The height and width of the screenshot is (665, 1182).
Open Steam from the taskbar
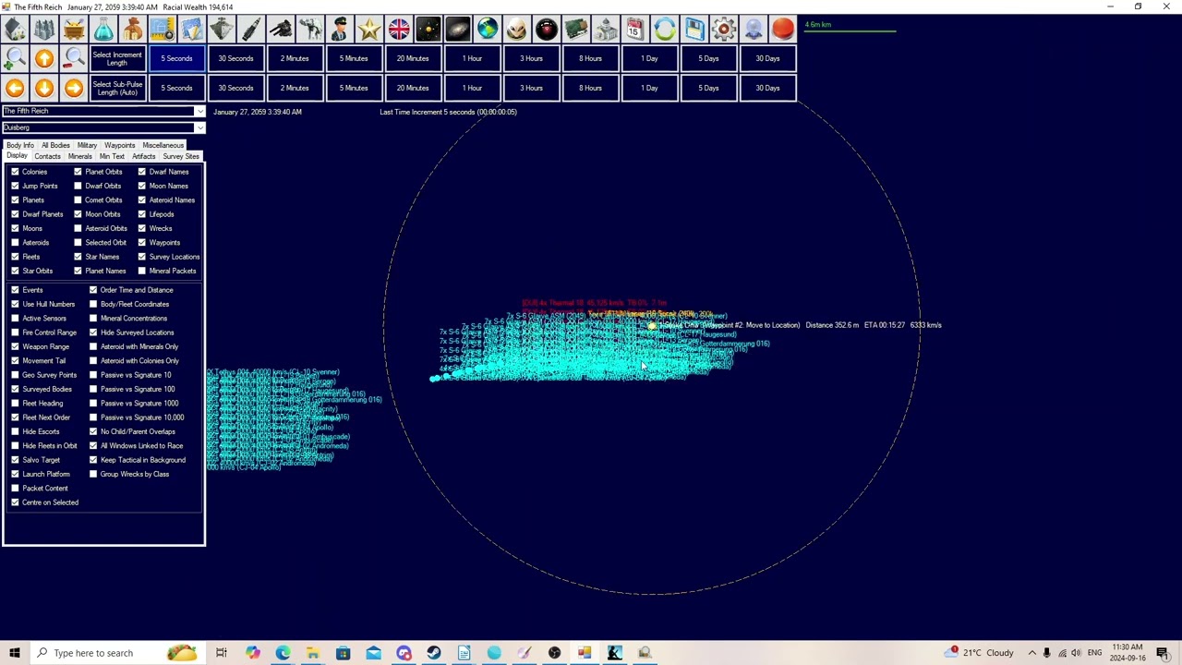click(433, 653)
